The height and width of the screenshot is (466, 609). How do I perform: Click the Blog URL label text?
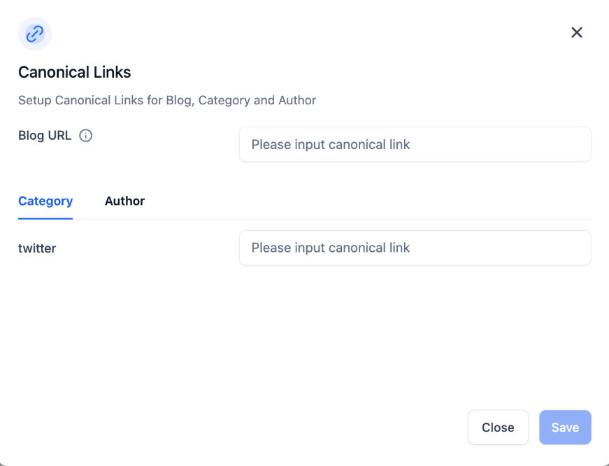click(x=45, y=136)
